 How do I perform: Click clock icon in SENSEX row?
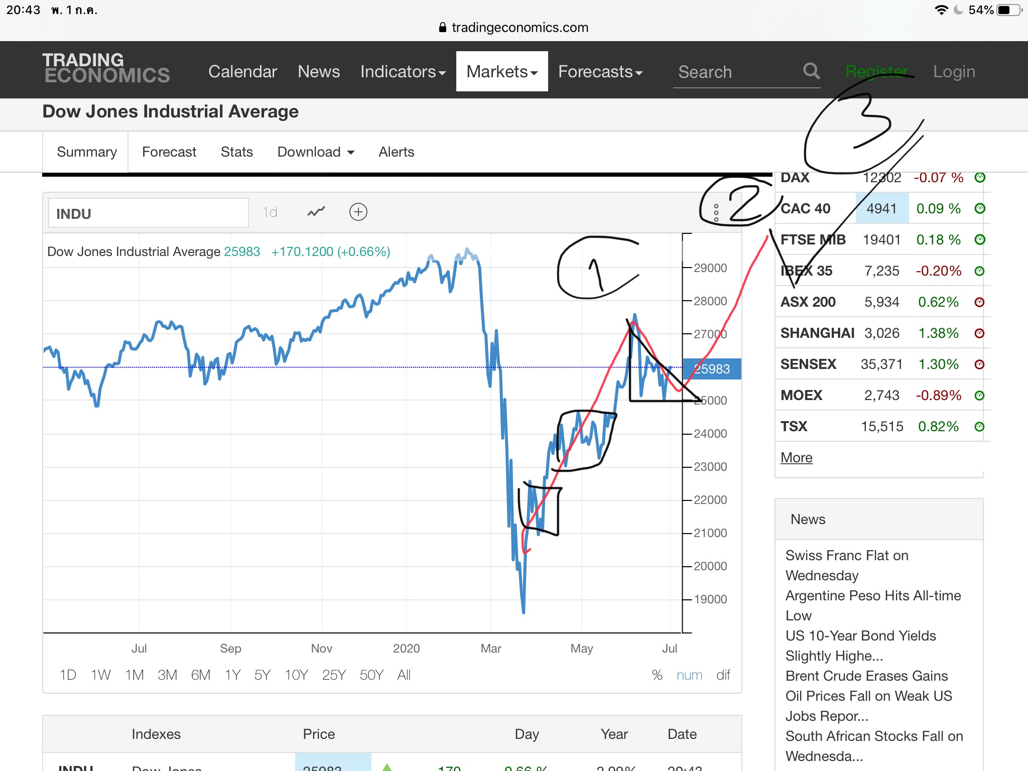[x=979, y=364]
